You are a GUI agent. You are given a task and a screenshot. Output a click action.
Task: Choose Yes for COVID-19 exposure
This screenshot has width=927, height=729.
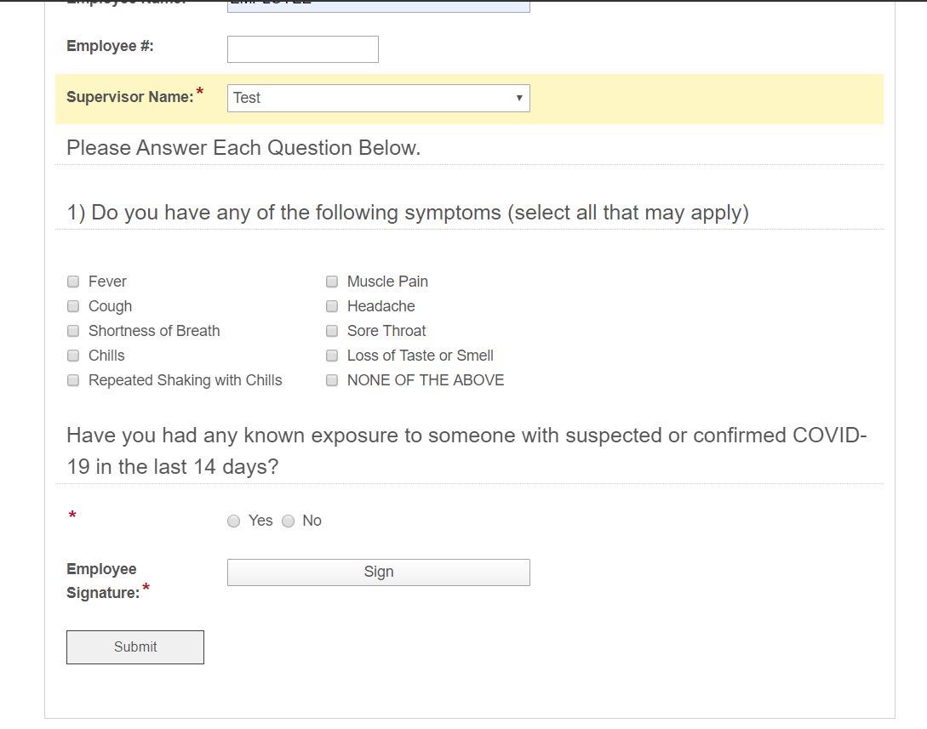[x=234, y=521]
